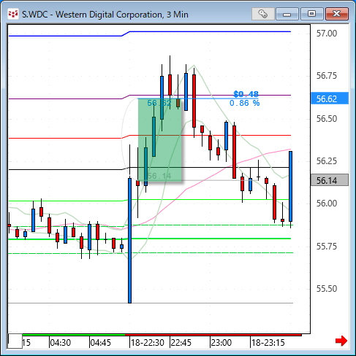Click the 56.75 price axis label
Viewport: 356px width, 356px height.
[x=327, y=76]
